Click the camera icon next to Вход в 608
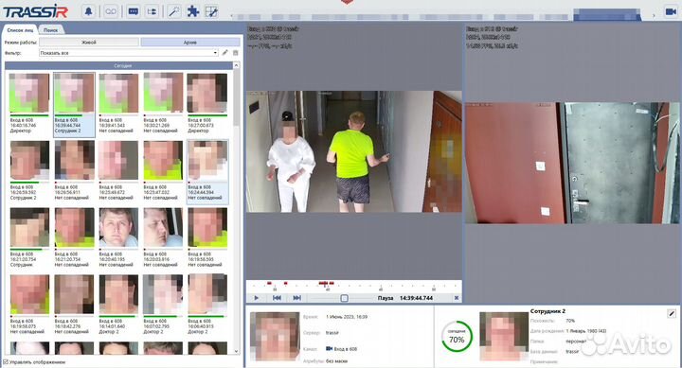Screen dimensions: 682x368 pyautogui.click(x=330, y=349)
